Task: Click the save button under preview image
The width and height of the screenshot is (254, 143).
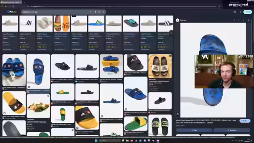Action: pos(232,130)
